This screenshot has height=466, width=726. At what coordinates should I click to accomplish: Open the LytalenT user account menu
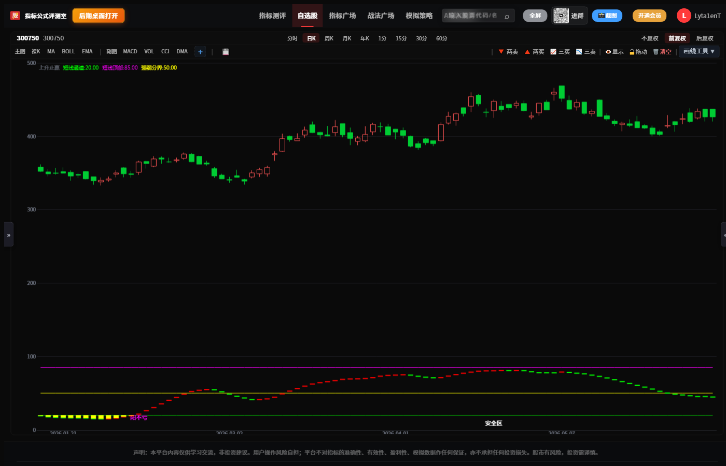coord(699,16)
